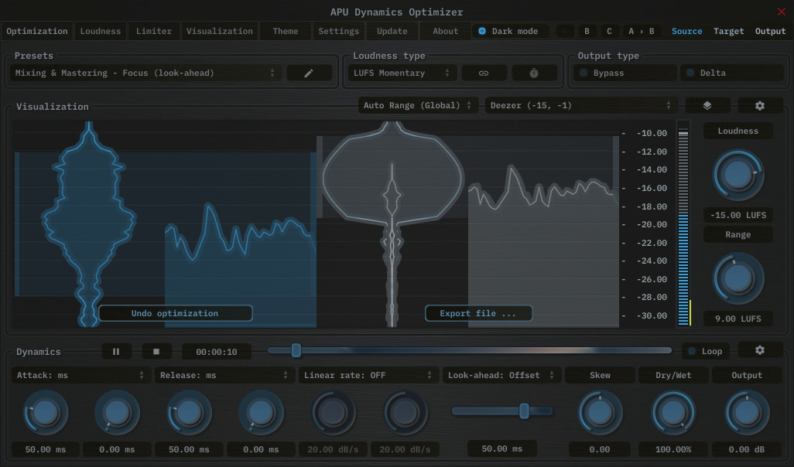
Task: Open the Deezer (-15, -1) target dropdown
Action: click(x=579, y=105)
